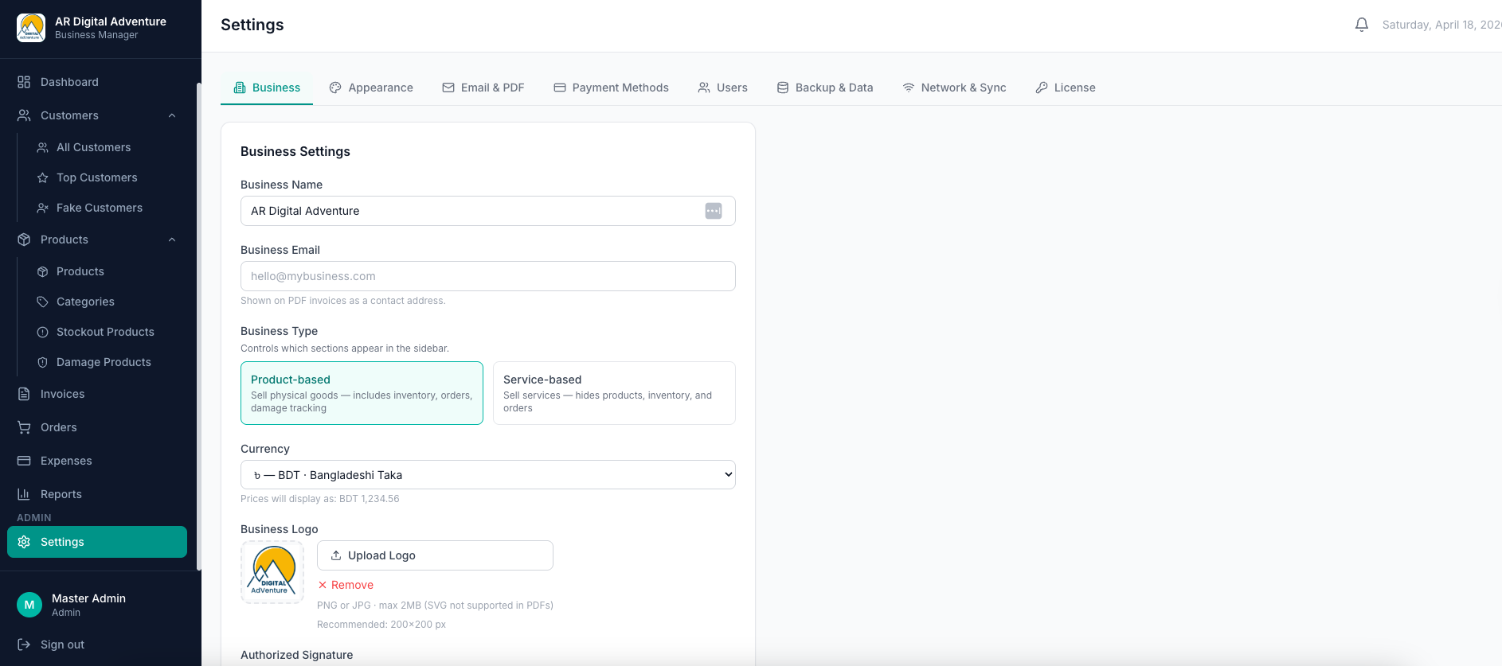Switch to the Appearance tab

click(371, 88)
